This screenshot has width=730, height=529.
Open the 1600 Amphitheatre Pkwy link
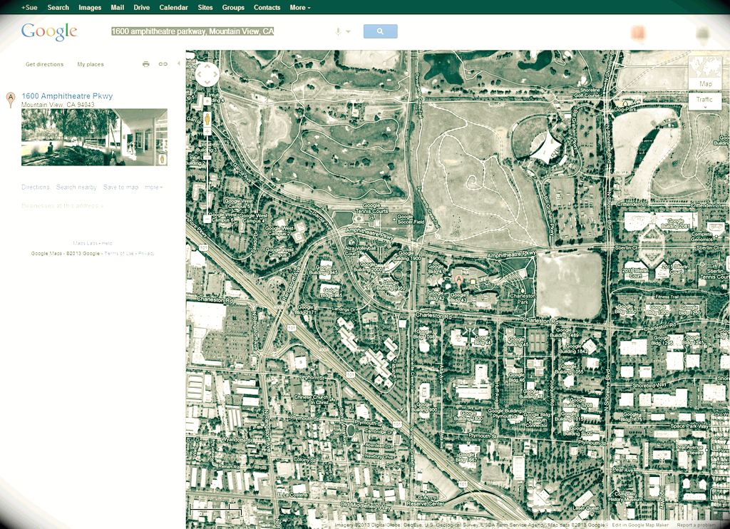coord(67,96)
